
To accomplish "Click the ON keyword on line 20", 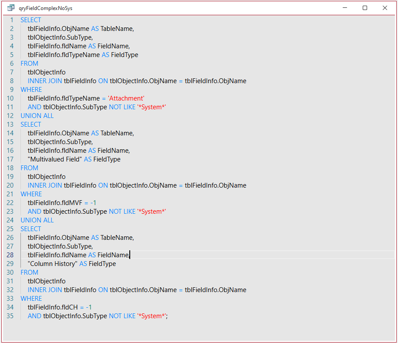I will [103, 185].
